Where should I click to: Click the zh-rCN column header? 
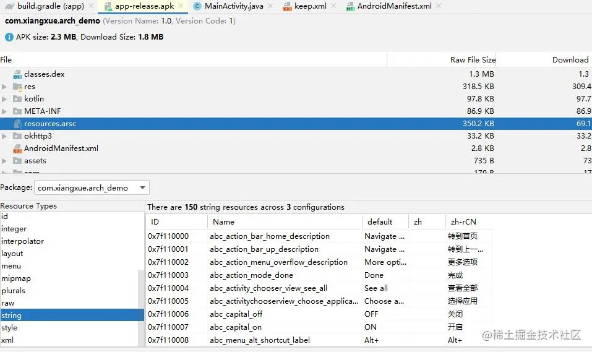coord(470,221)
